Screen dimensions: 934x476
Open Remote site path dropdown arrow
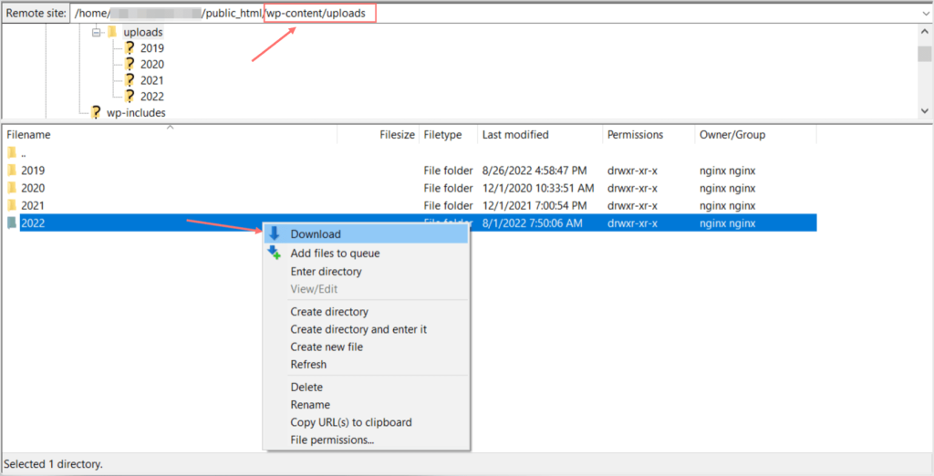pyautogui.click(x=925, y=13)
